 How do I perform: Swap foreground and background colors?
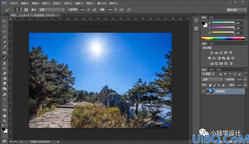[6, 125]
